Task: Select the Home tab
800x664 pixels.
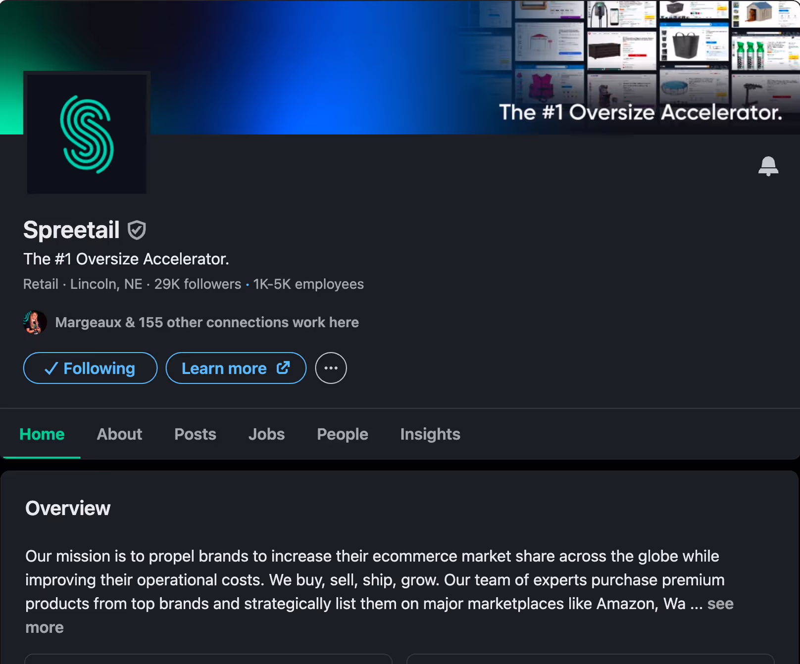Action: 42,434
